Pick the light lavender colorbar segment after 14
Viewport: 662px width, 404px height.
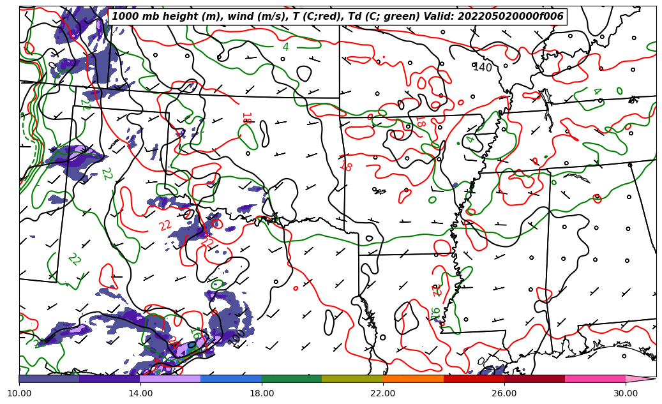(170, 378)
